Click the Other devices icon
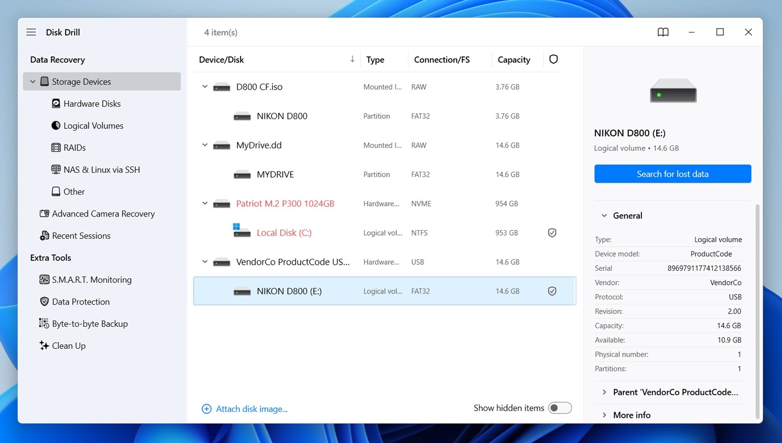Screen dimensions: 782x443 coord(56,191)
